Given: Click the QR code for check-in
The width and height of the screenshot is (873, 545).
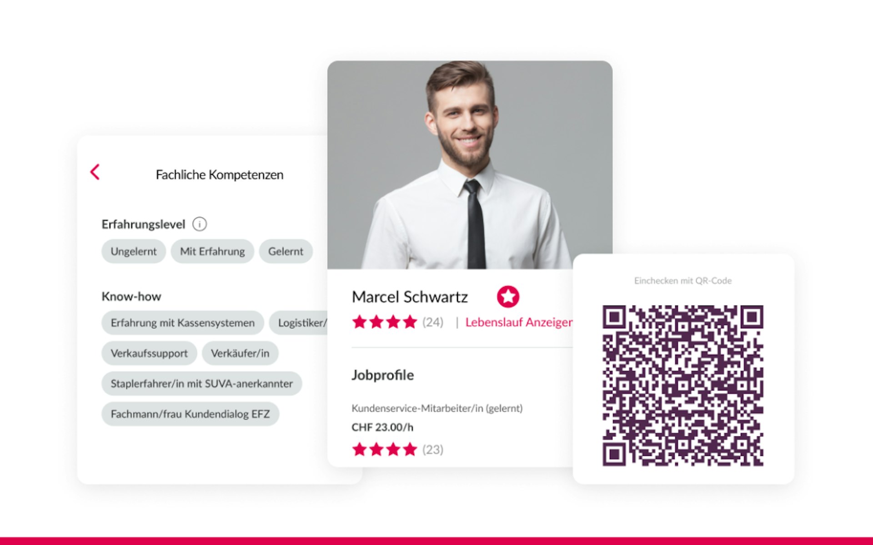Looking at the screenshot, I should coord(683,386).
